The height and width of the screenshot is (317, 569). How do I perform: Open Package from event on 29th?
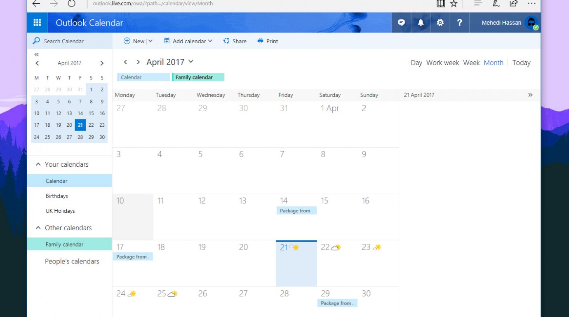tap(337, 303)
